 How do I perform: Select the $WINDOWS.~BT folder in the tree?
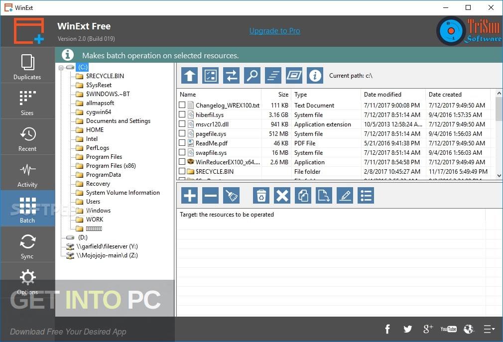(108, 94)
